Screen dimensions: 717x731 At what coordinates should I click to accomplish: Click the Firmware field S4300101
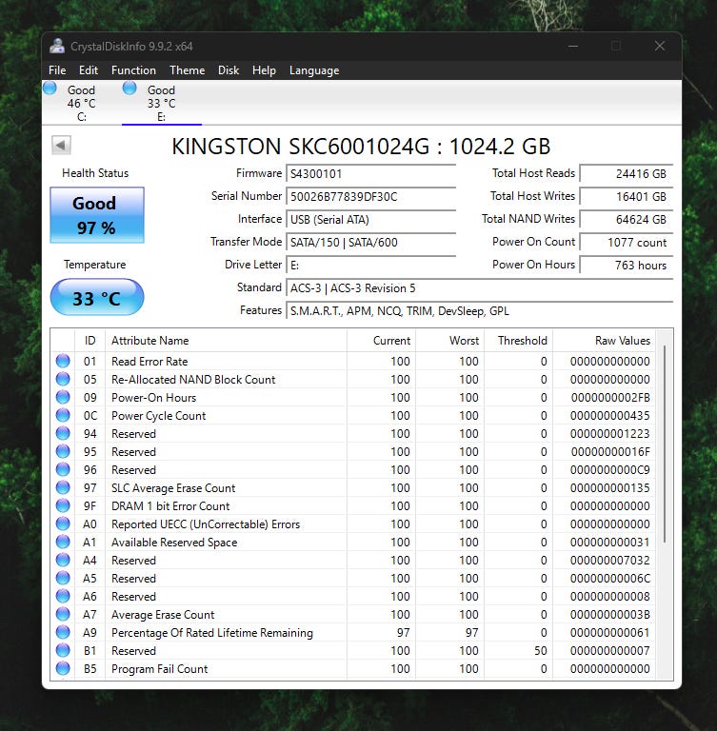click(370, 174)
